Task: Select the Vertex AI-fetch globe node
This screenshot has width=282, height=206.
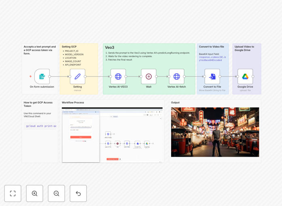Action: (177, 76)
